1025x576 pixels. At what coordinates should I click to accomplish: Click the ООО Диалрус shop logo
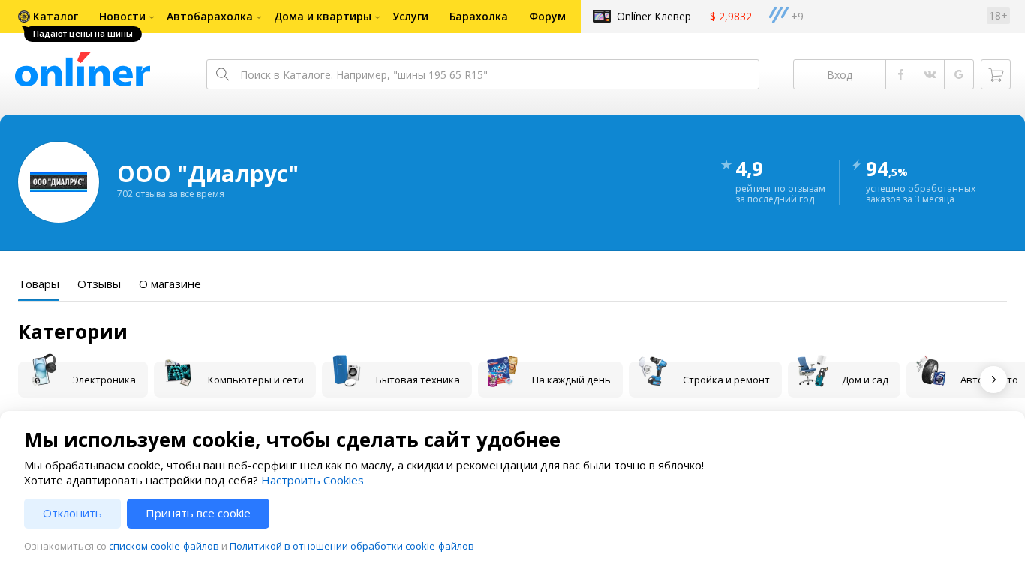(59, 182)
